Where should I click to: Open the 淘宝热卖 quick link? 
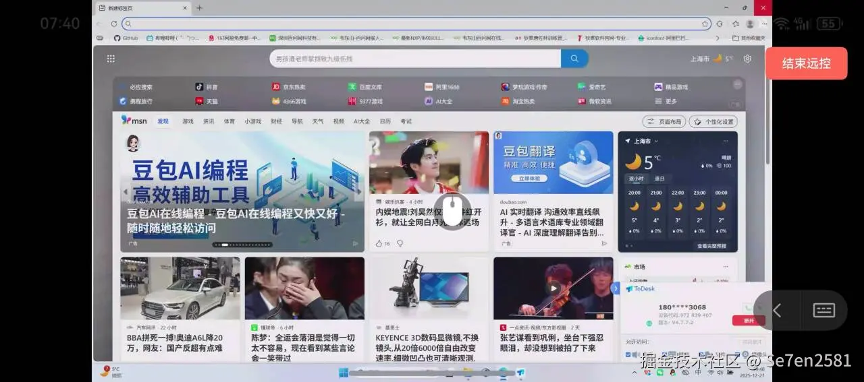pyautogui.click(x=518, y=101)
